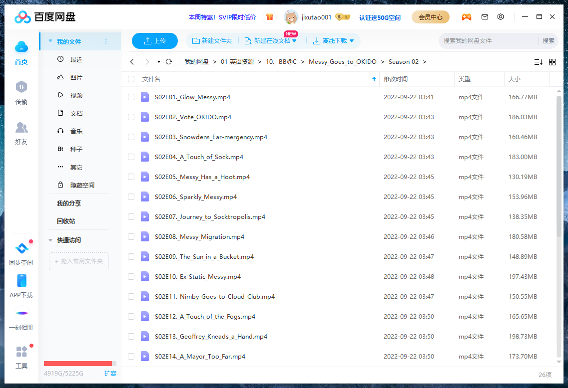Click the red storage usage bar
Viewport: 568px width, 388px height.
click(78, 364)
